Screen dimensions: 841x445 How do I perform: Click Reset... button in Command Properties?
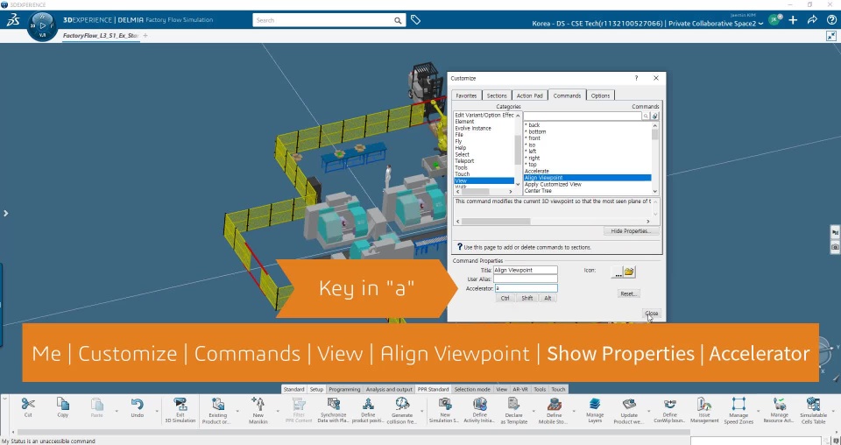[628, 293]
